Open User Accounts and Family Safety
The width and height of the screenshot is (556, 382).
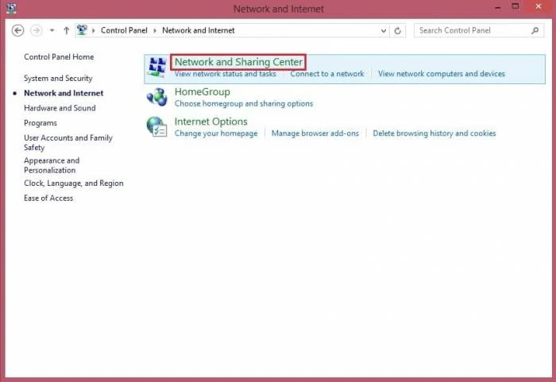point(68,142)
